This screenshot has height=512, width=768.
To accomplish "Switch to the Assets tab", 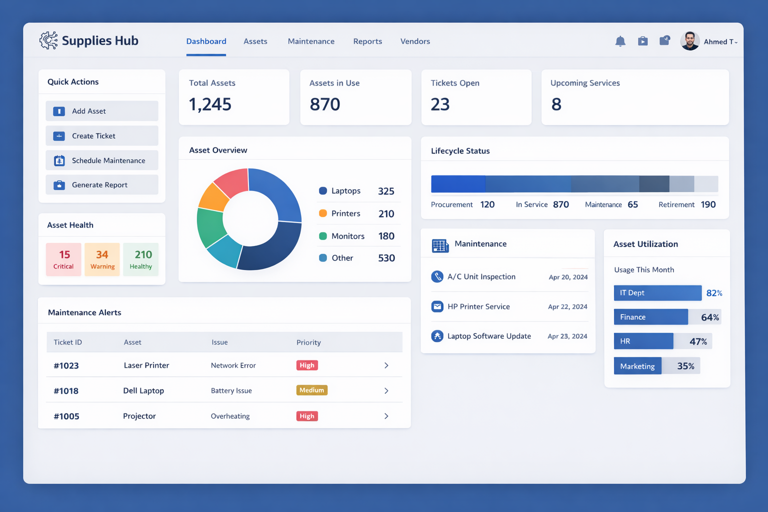I will coord(255,41).
